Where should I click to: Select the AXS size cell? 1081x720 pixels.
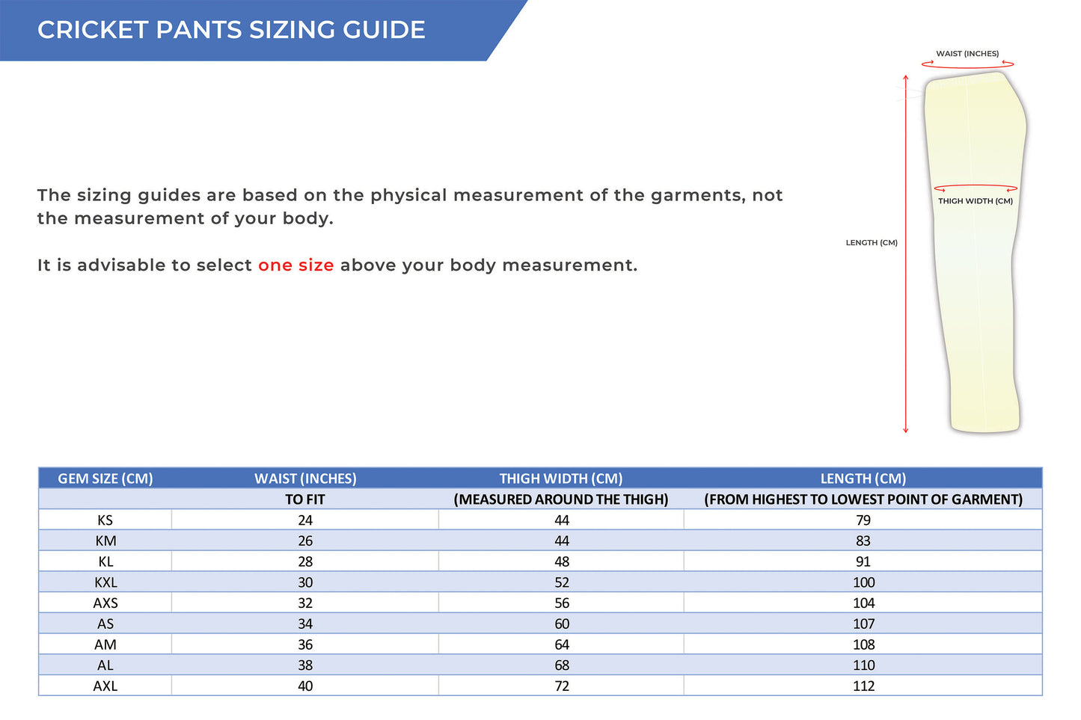point(105,603)
